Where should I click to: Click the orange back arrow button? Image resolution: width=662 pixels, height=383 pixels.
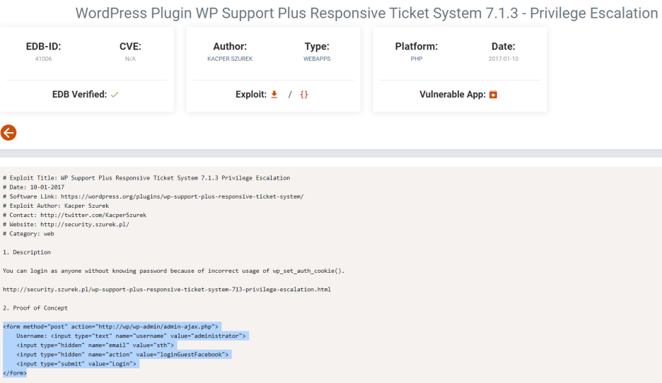coord(8,133)
